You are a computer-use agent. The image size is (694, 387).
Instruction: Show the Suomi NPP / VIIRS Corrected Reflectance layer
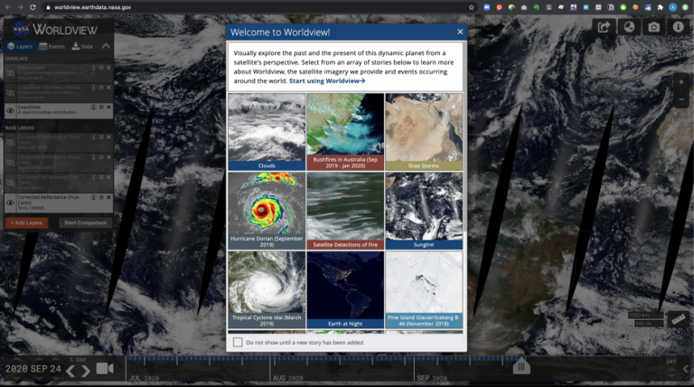10,163
